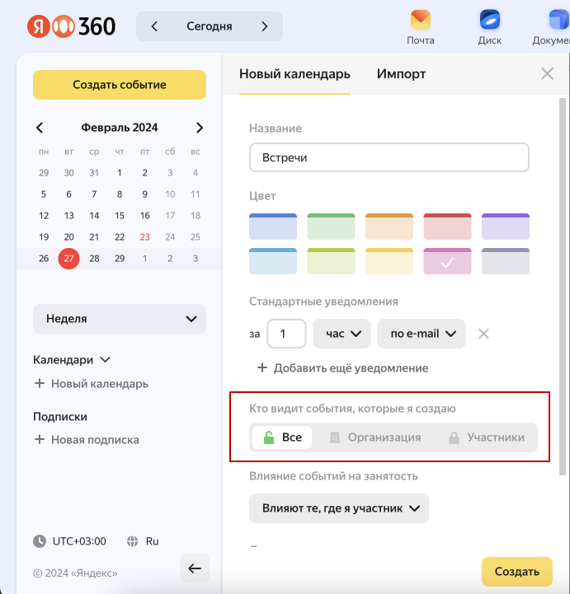
Task: Select January 31 in mini calendar
Action: click(x=94, y=173)
